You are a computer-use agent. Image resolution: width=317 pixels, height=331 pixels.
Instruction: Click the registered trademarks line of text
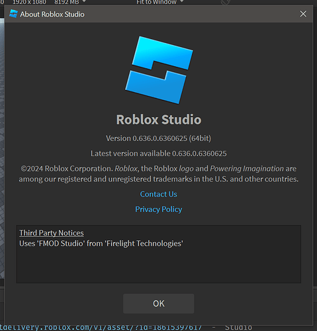pos(158,179)
